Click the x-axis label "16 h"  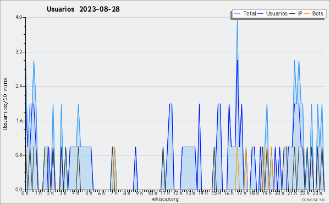pos(229,194)
